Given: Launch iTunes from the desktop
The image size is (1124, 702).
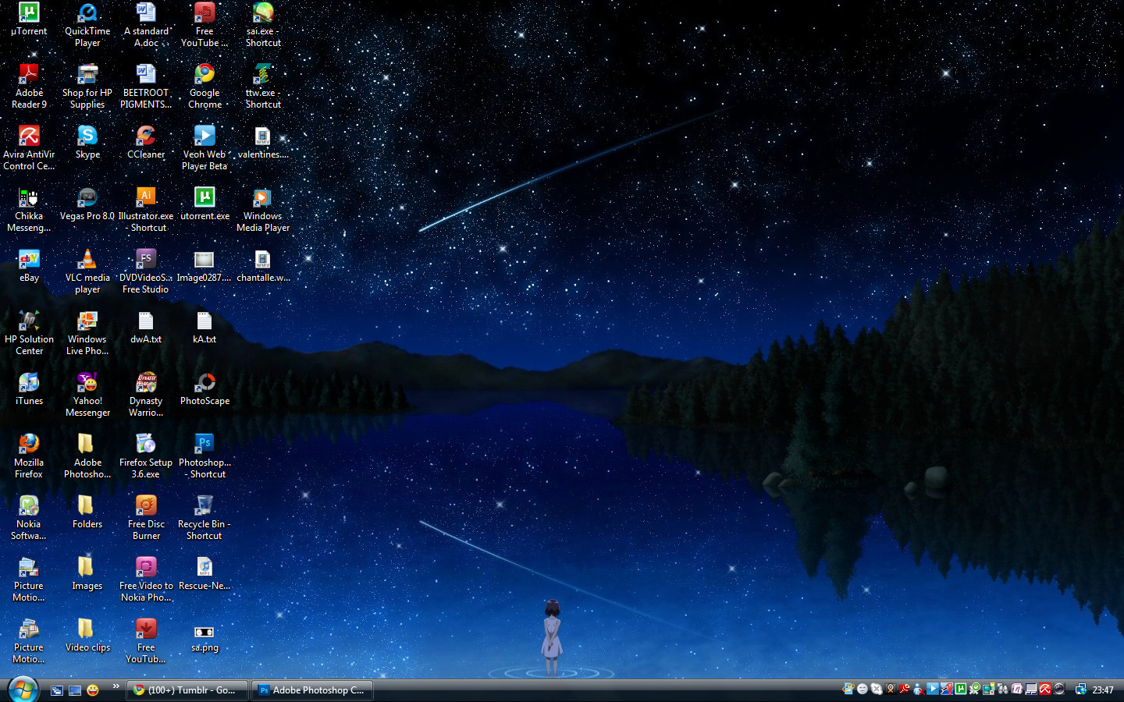Looking at the screenshot, I should [29, 389].
